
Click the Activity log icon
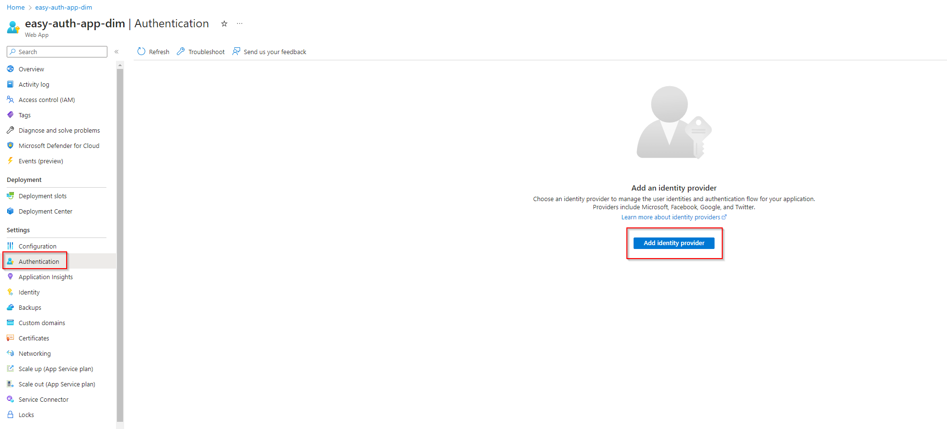click(x=10, y=84)
